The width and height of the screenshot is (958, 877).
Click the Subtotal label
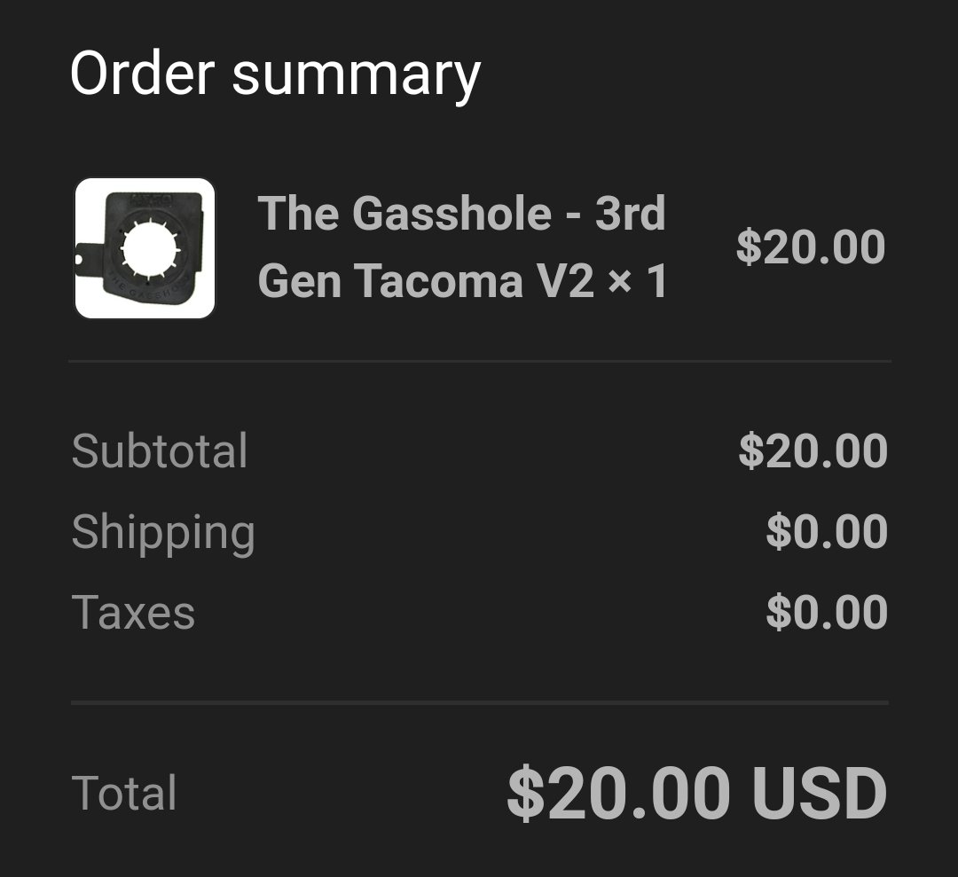click(x=160, y=450)
